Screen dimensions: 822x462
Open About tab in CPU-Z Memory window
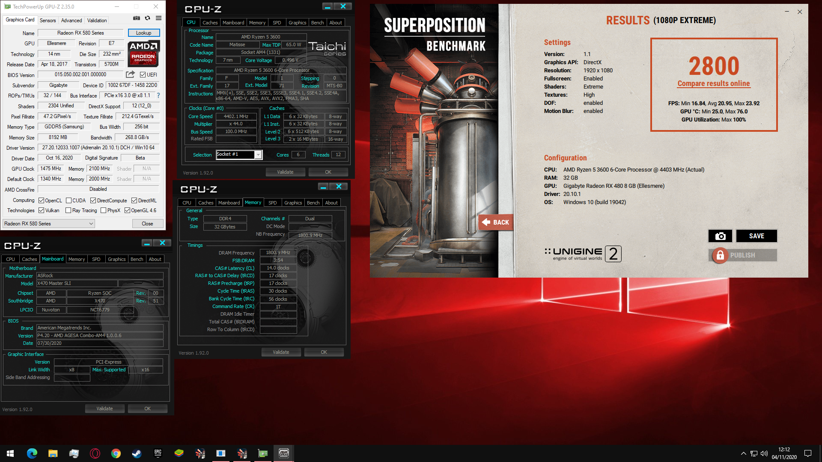(x=331, y=203)
